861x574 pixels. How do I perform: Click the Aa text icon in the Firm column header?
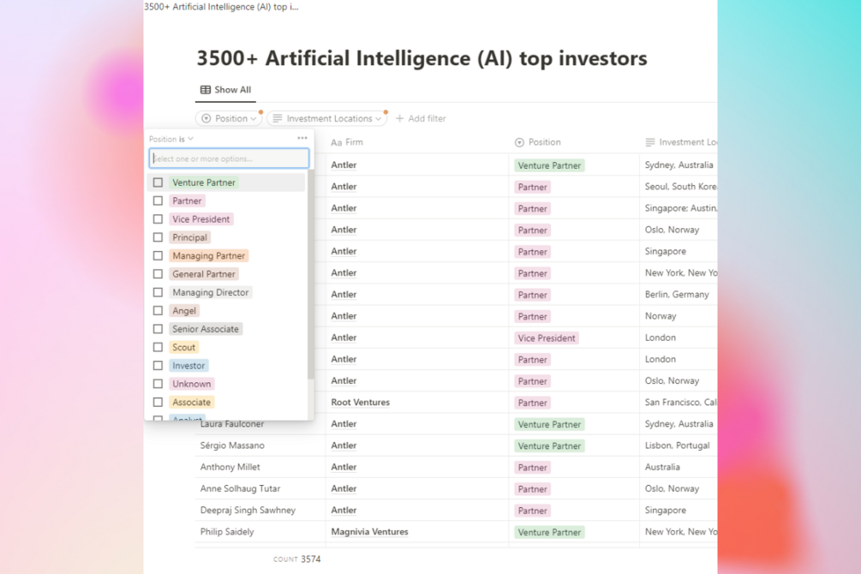pyautogui.click(x=337, y=142)
